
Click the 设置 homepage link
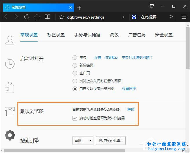click(98, 57)
